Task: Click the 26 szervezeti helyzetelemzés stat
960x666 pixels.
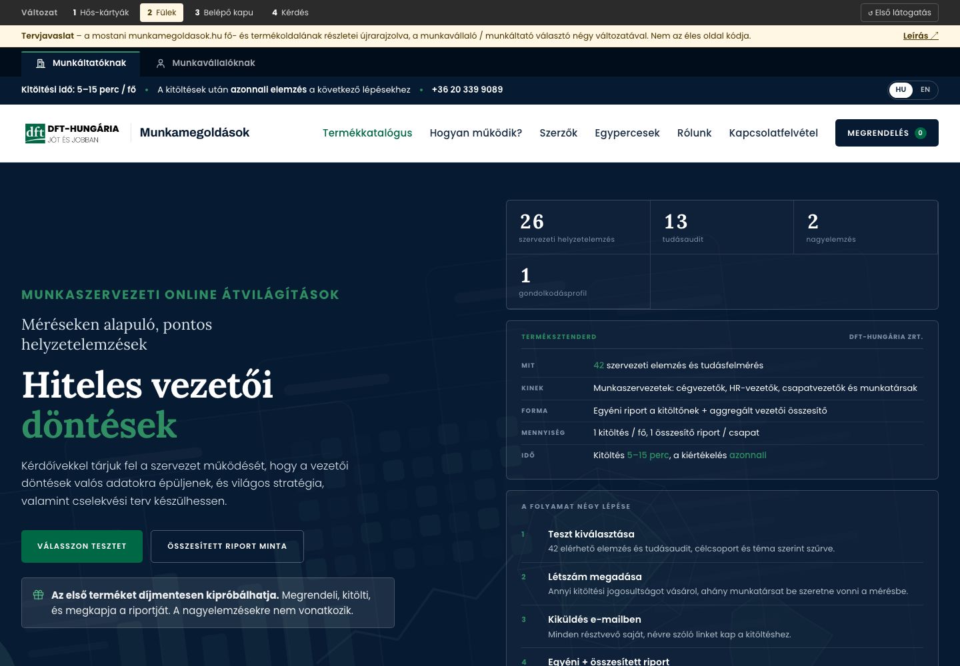Action: tap(578, 227)
